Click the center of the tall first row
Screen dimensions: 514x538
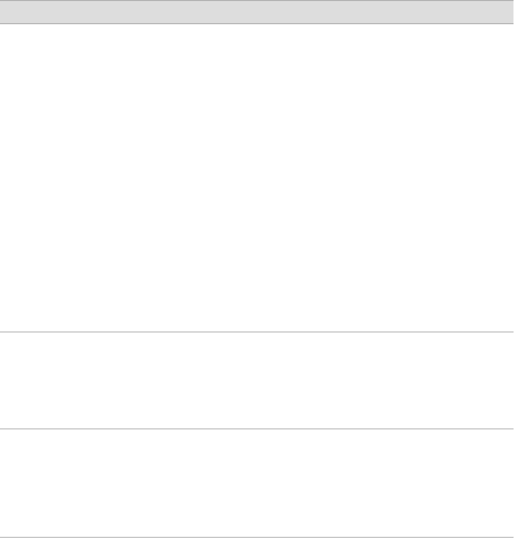(257, 177)
